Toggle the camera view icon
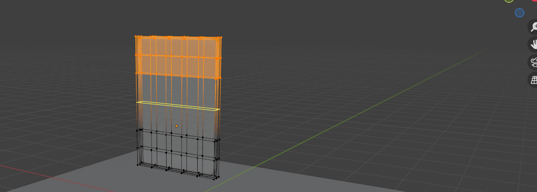Viewport: 537px width, 192px height. pos(533,62)
